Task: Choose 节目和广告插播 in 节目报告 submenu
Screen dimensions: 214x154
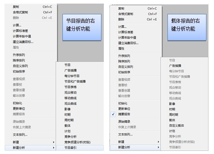Action: point(75,82)
